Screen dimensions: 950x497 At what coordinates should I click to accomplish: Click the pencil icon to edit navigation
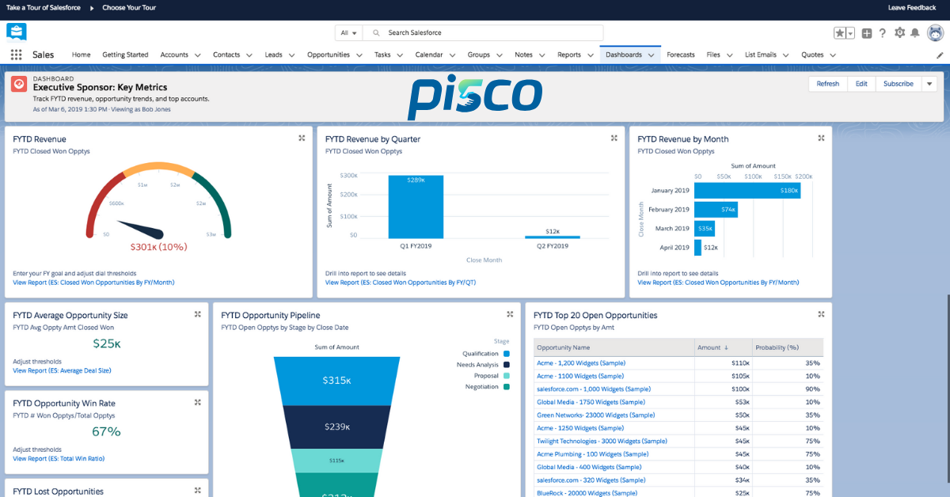940,55
